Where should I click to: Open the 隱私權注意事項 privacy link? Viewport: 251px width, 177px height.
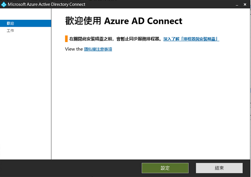pyautogui.click(x=98, y=49)
